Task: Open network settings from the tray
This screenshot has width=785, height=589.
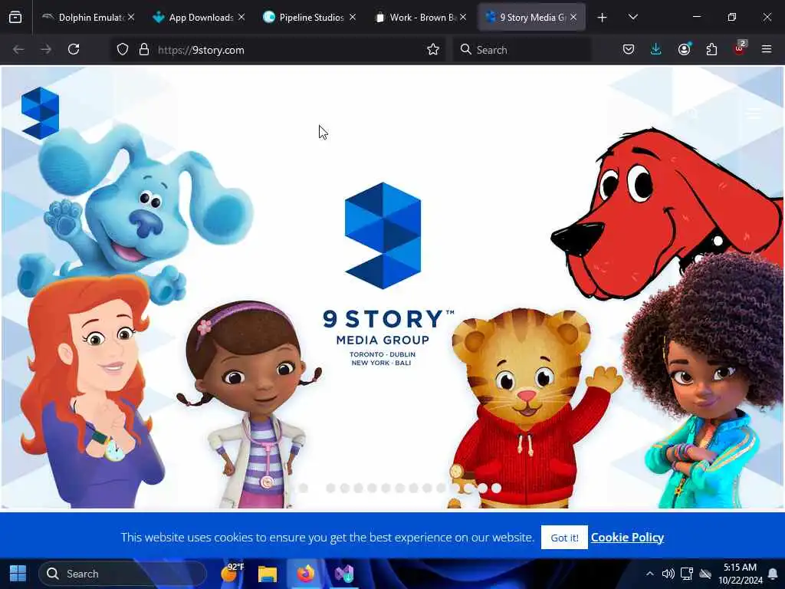Action: click(x=687, y=574)
